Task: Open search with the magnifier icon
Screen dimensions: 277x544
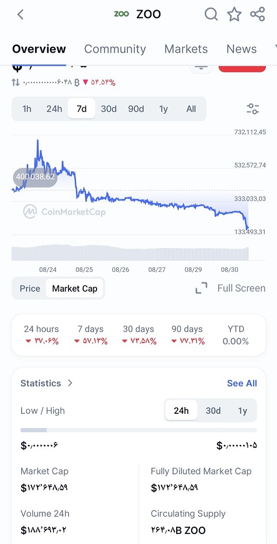Action: (211, 14)
